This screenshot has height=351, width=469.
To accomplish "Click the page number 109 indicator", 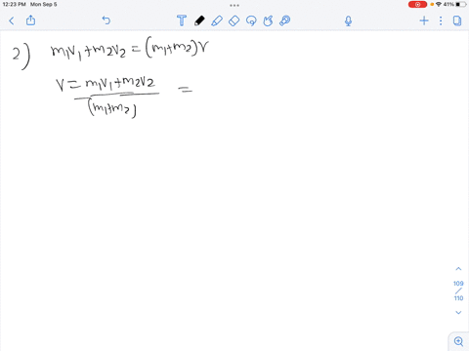I will pyautogui.click(x=458, y=284).
